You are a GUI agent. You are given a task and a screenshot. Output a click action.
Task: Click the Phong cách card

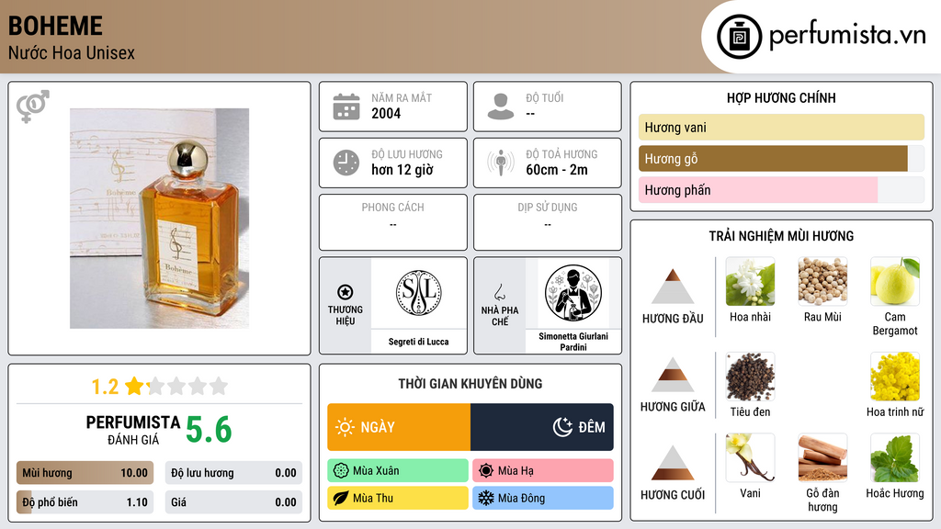393,222
